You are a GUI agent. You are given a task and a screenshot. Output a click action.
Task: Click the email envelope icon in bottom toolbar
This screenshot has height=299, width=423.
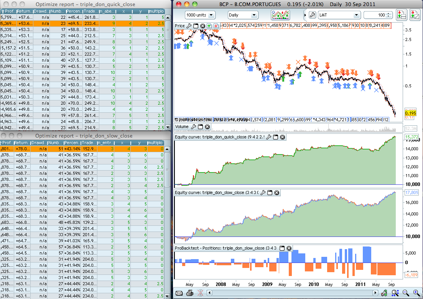point(179,293)
